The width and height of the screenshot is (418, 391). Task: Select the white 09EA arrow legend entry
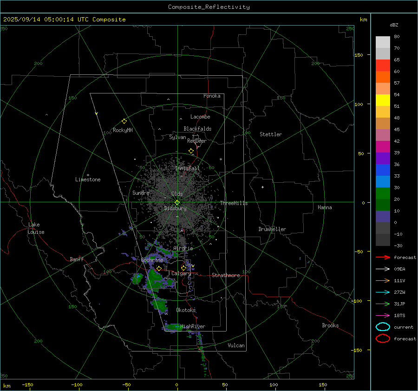click(x=383, y=269)
